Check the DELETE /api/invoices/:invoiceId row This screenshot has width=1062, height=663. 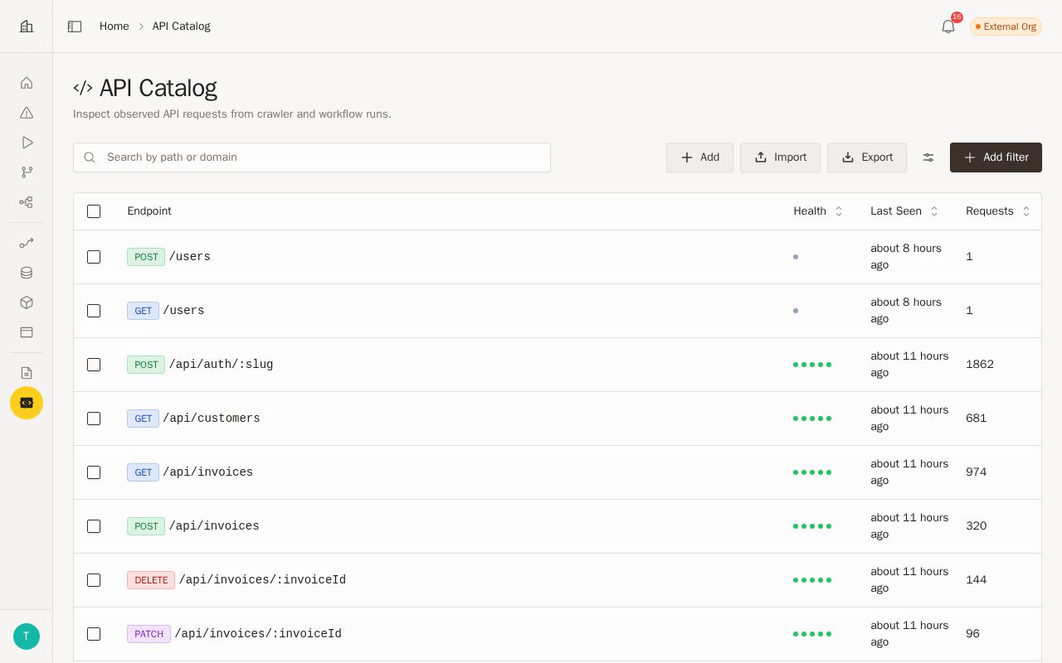[x=94, y=580]
